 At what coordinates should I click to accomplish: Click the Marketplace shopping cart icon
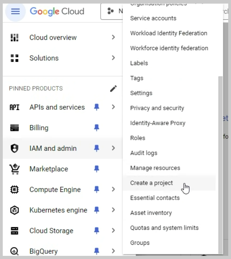[x=15, y=169]
